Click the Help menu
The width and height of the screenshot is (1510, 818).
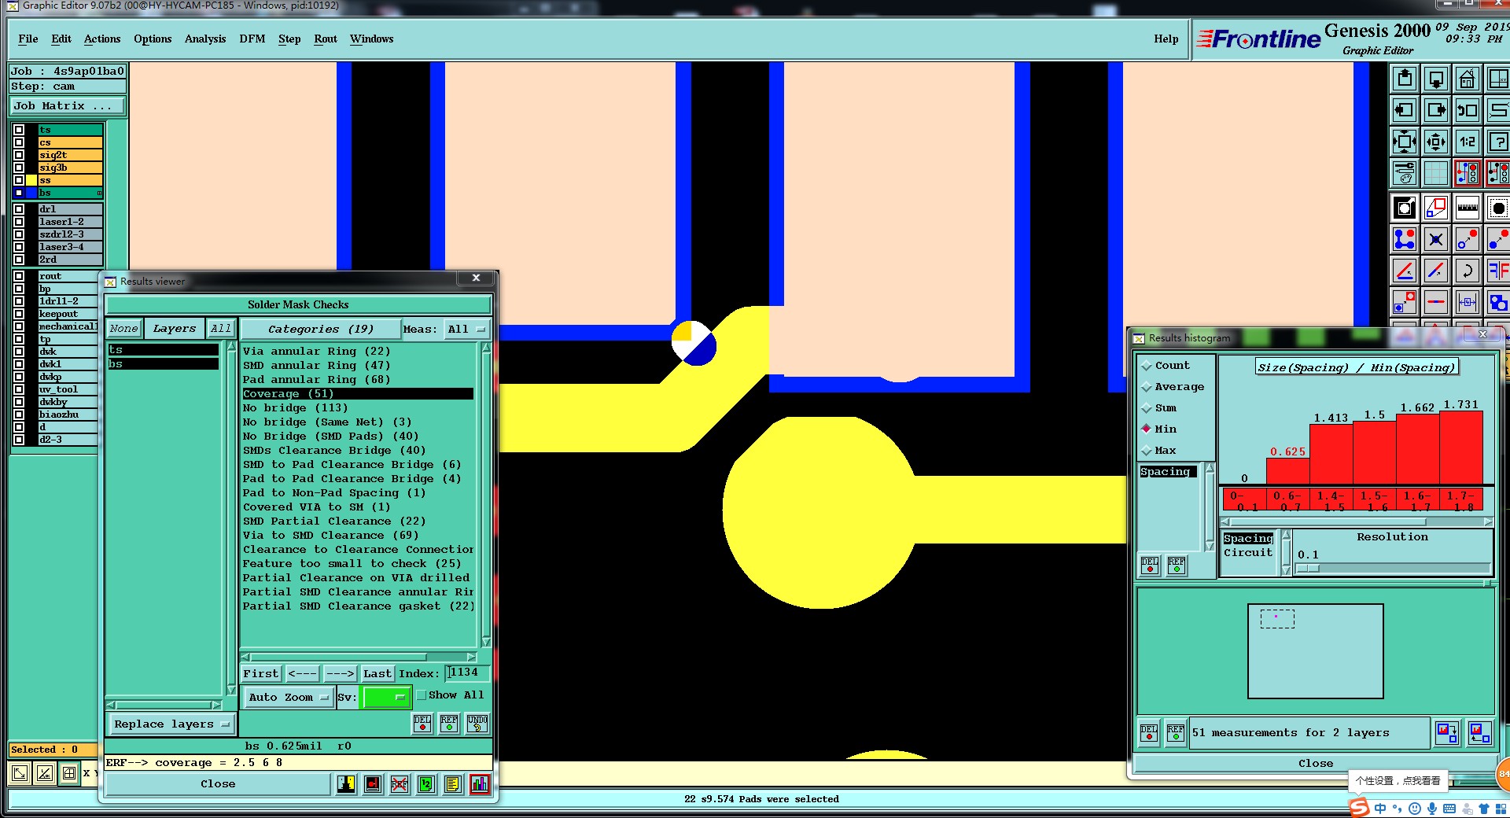(x=1166, y=39)
